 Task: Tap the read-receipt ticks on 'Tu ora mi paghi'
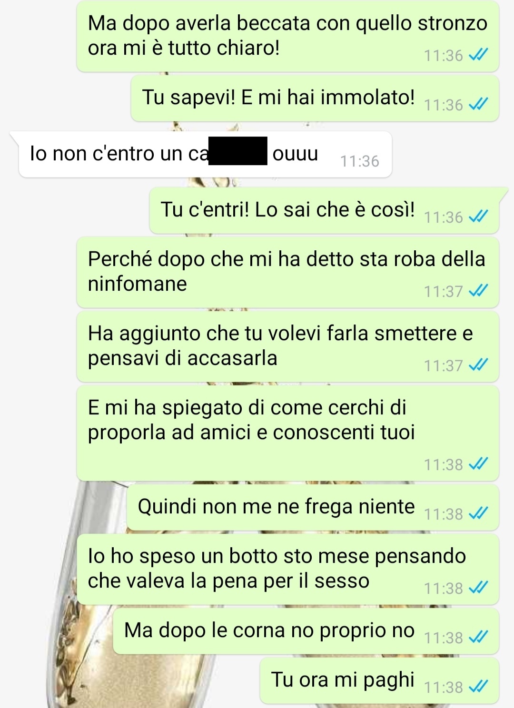pos(478,687)
